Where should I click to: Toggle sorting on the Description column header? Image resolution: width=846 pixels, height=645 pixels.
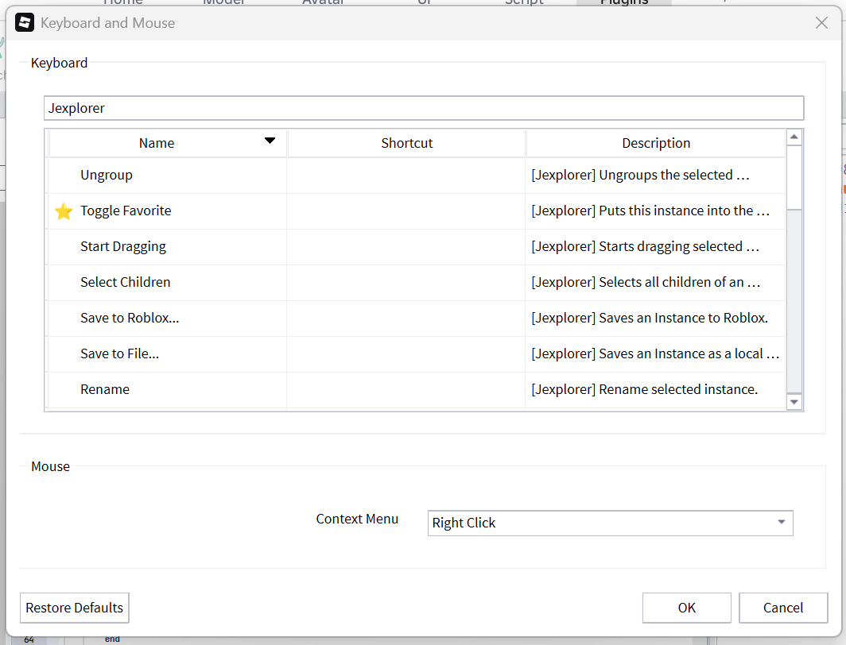[656, 142]
